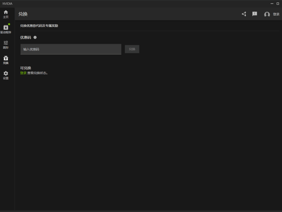Click the share icon in header

(244, 14)
